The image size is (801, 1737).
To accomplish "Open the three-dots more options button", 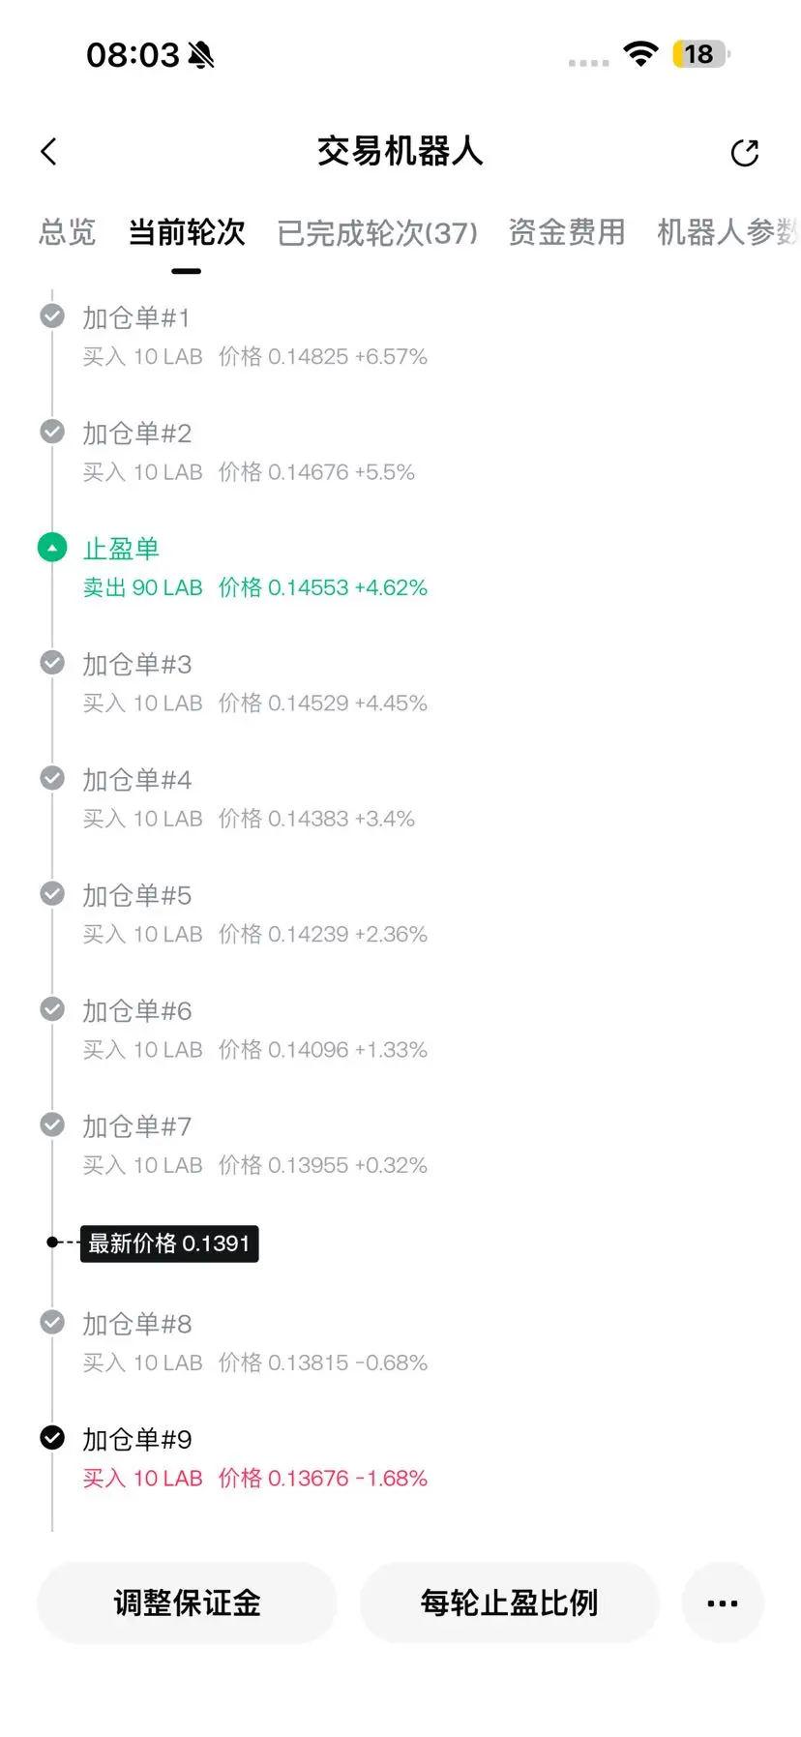I will [x=723, y=1602].
